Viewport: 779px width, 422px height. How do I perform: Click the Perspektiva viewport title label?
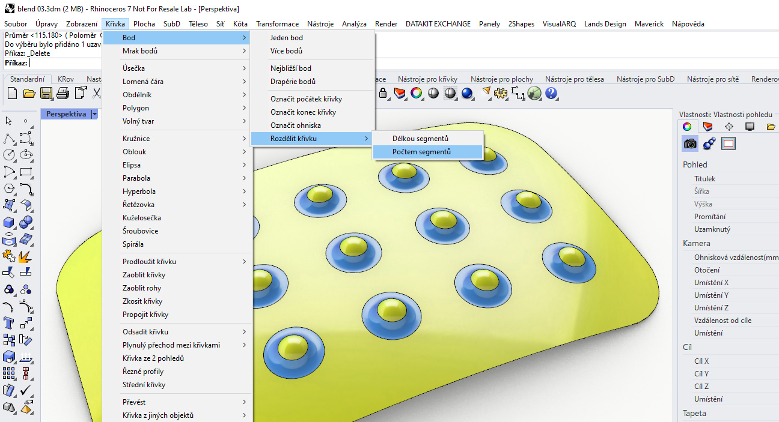coord(66,114)
